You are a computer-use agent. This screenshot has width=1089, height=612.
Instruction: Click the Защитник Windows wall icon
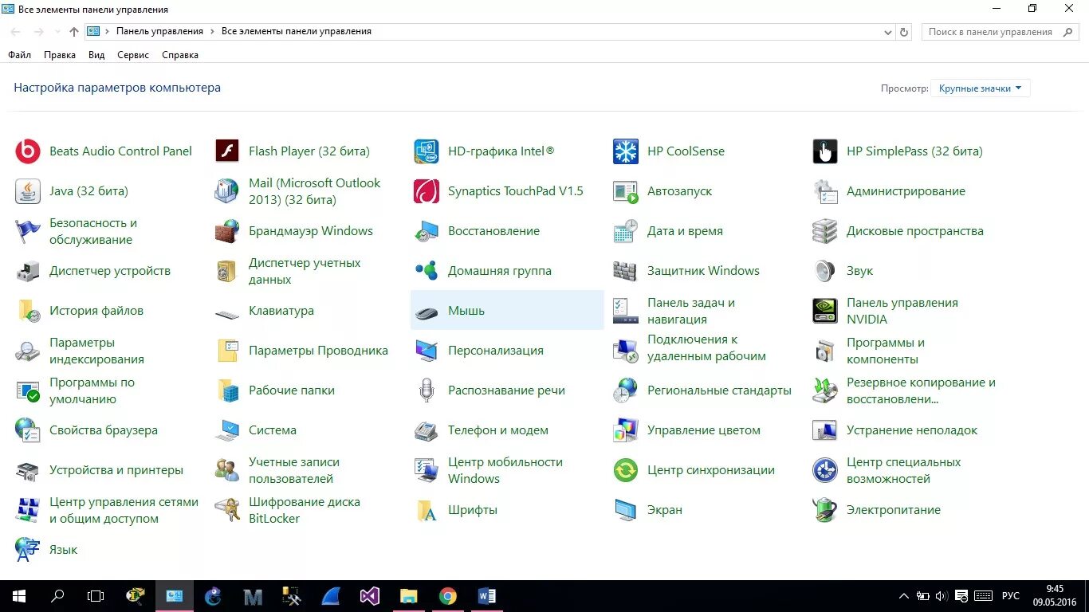(626, 271)
